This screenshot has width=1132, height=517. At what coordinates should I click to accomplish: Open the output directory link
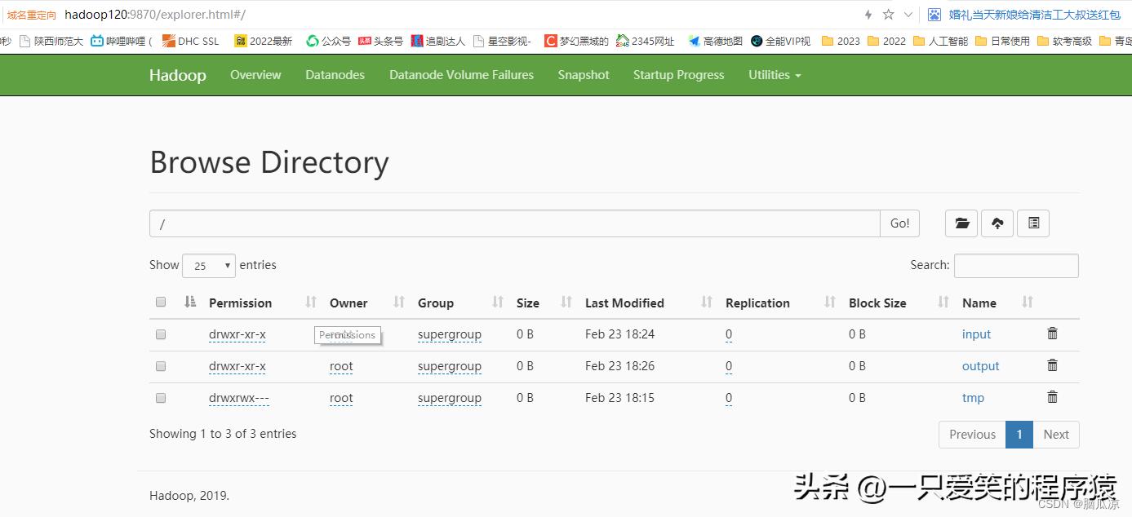click(x=980, y=365)
